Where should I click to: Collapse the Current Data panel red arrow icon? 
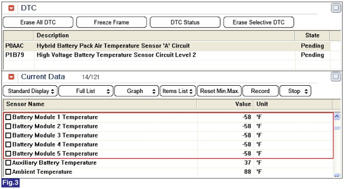(11, 77)
